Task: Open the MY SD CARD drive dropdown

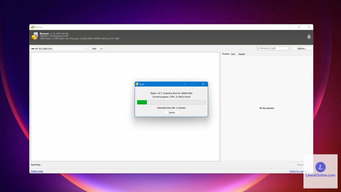Action: coord(58,49)
